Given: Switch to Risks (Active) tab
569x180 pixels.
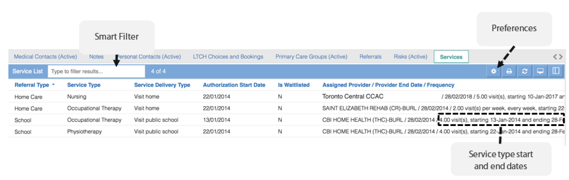Looking at the screenshot, I should click(410, 57).
